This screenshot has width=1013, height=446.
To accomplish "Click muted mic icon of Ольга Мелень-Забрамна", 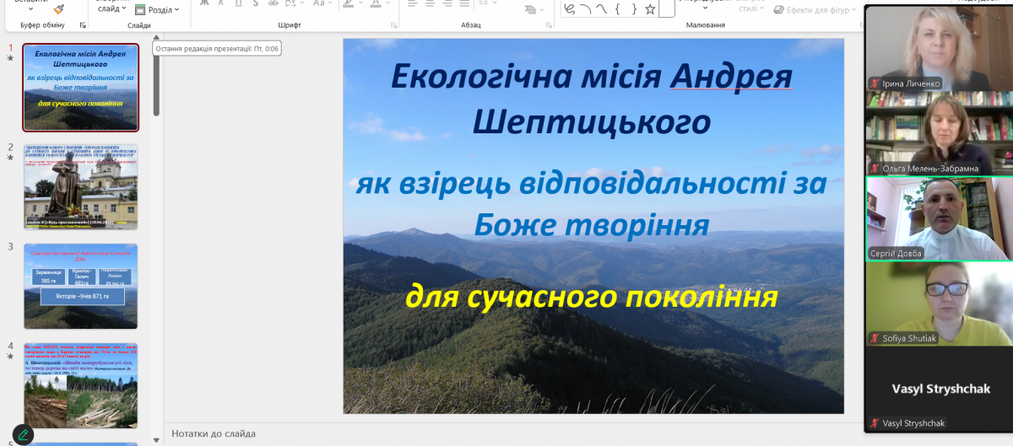I will click(x=875, y=169).
